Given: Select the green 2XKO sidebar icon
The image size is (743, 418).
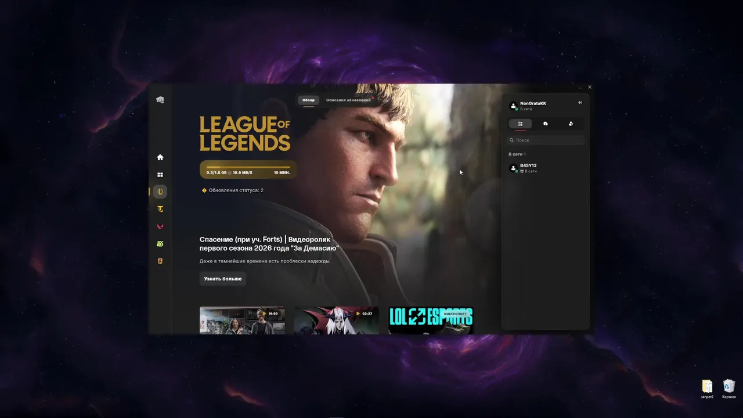Looking at the screenshot, I should coord(160,244).
